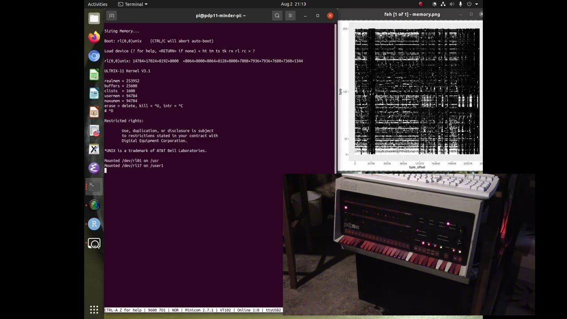This screenshot has width=567, height=319.
Task: Click 'clists = 1600' line
Action: pyautogui.click(x=120, y=91)
